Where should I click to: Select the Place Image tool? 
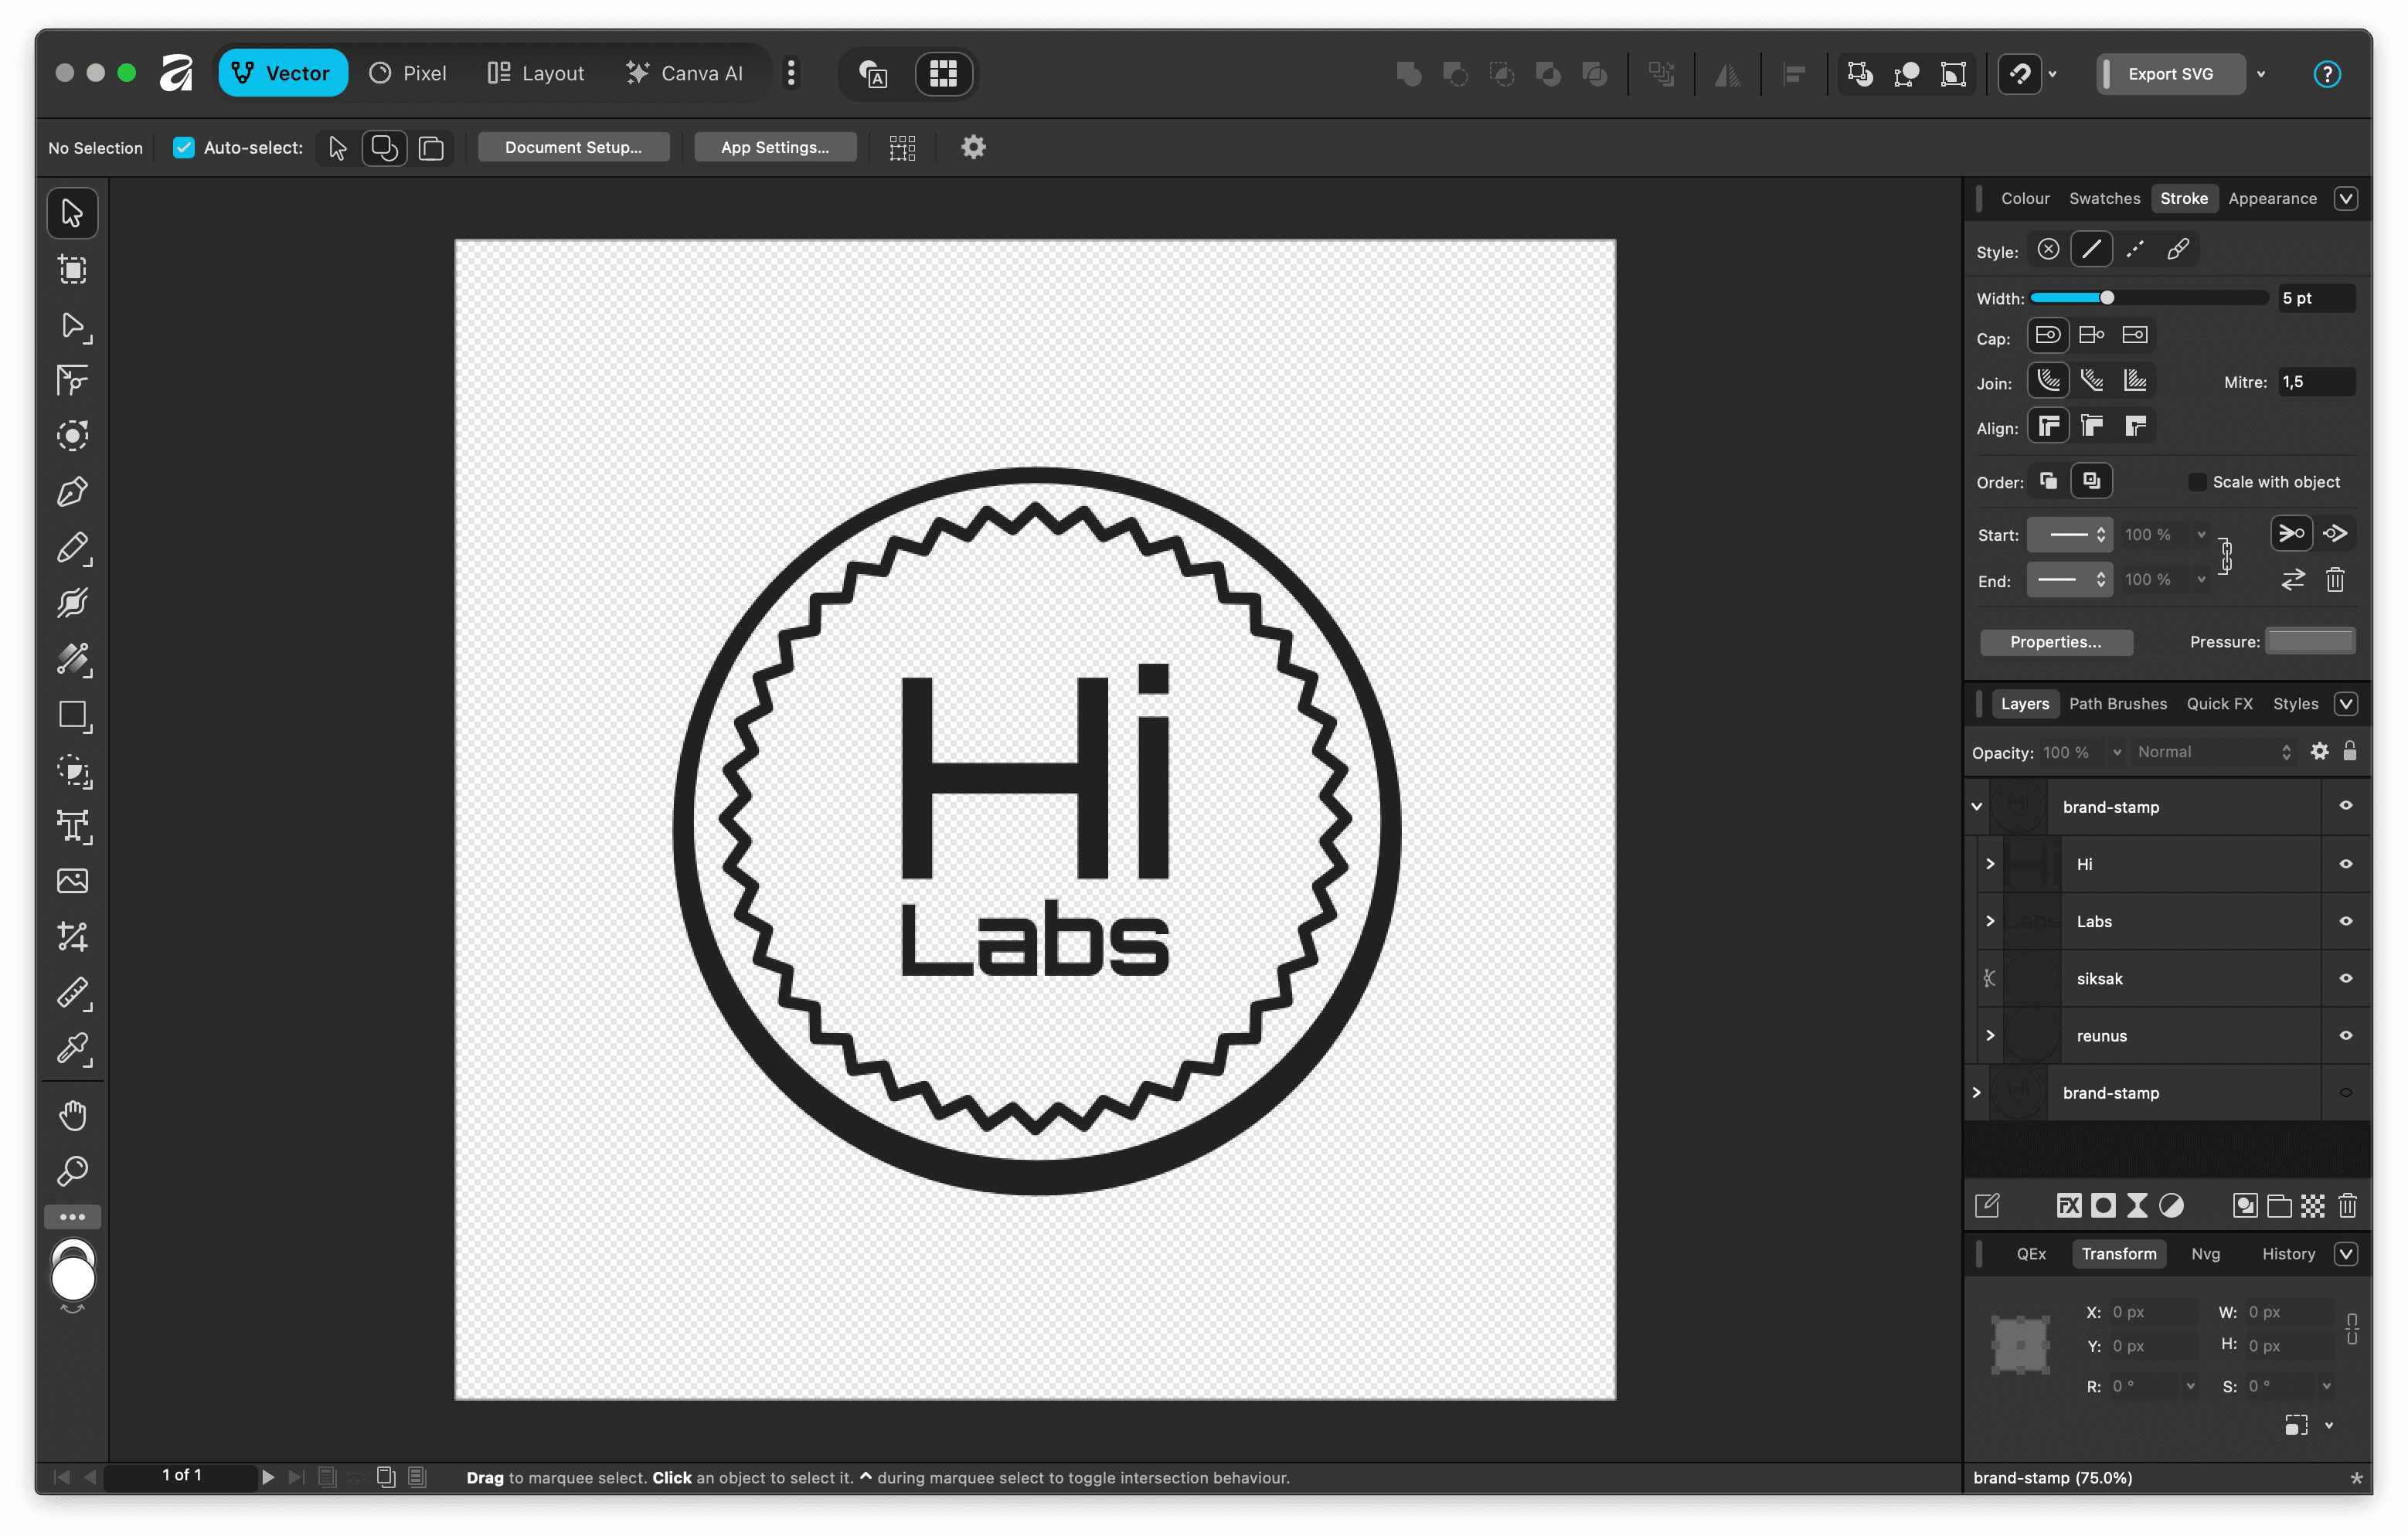click(72, 881)
